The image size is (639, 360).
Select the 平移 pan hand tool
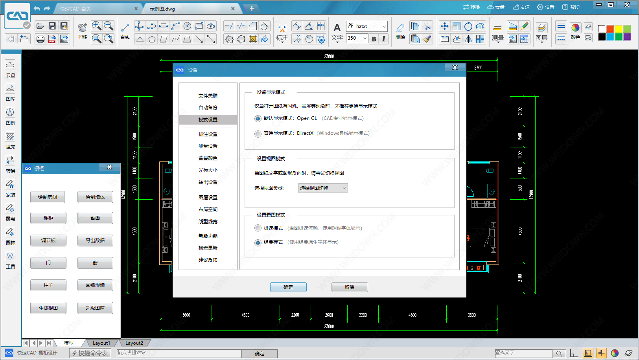tap(82, 31)
